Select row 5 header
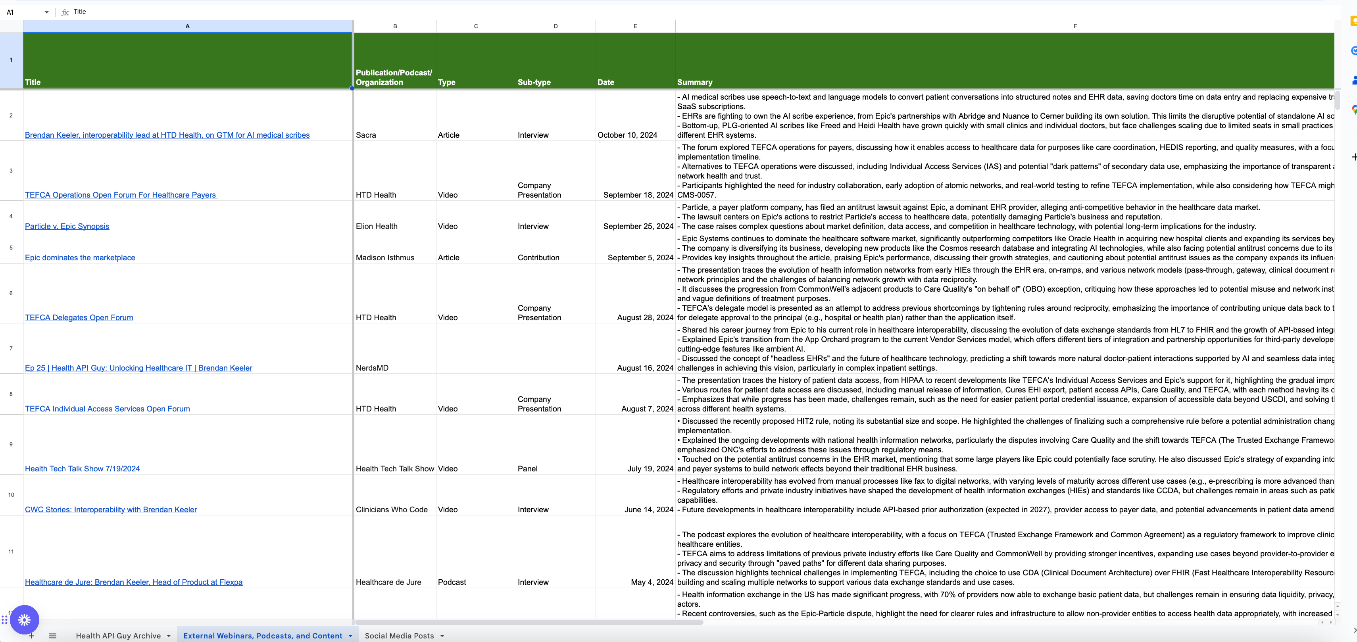 (x=11, y=248)
